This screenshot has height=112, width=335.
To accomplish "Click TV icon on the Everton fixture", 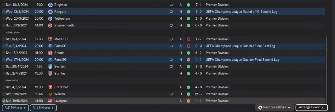I will point(171,67).
